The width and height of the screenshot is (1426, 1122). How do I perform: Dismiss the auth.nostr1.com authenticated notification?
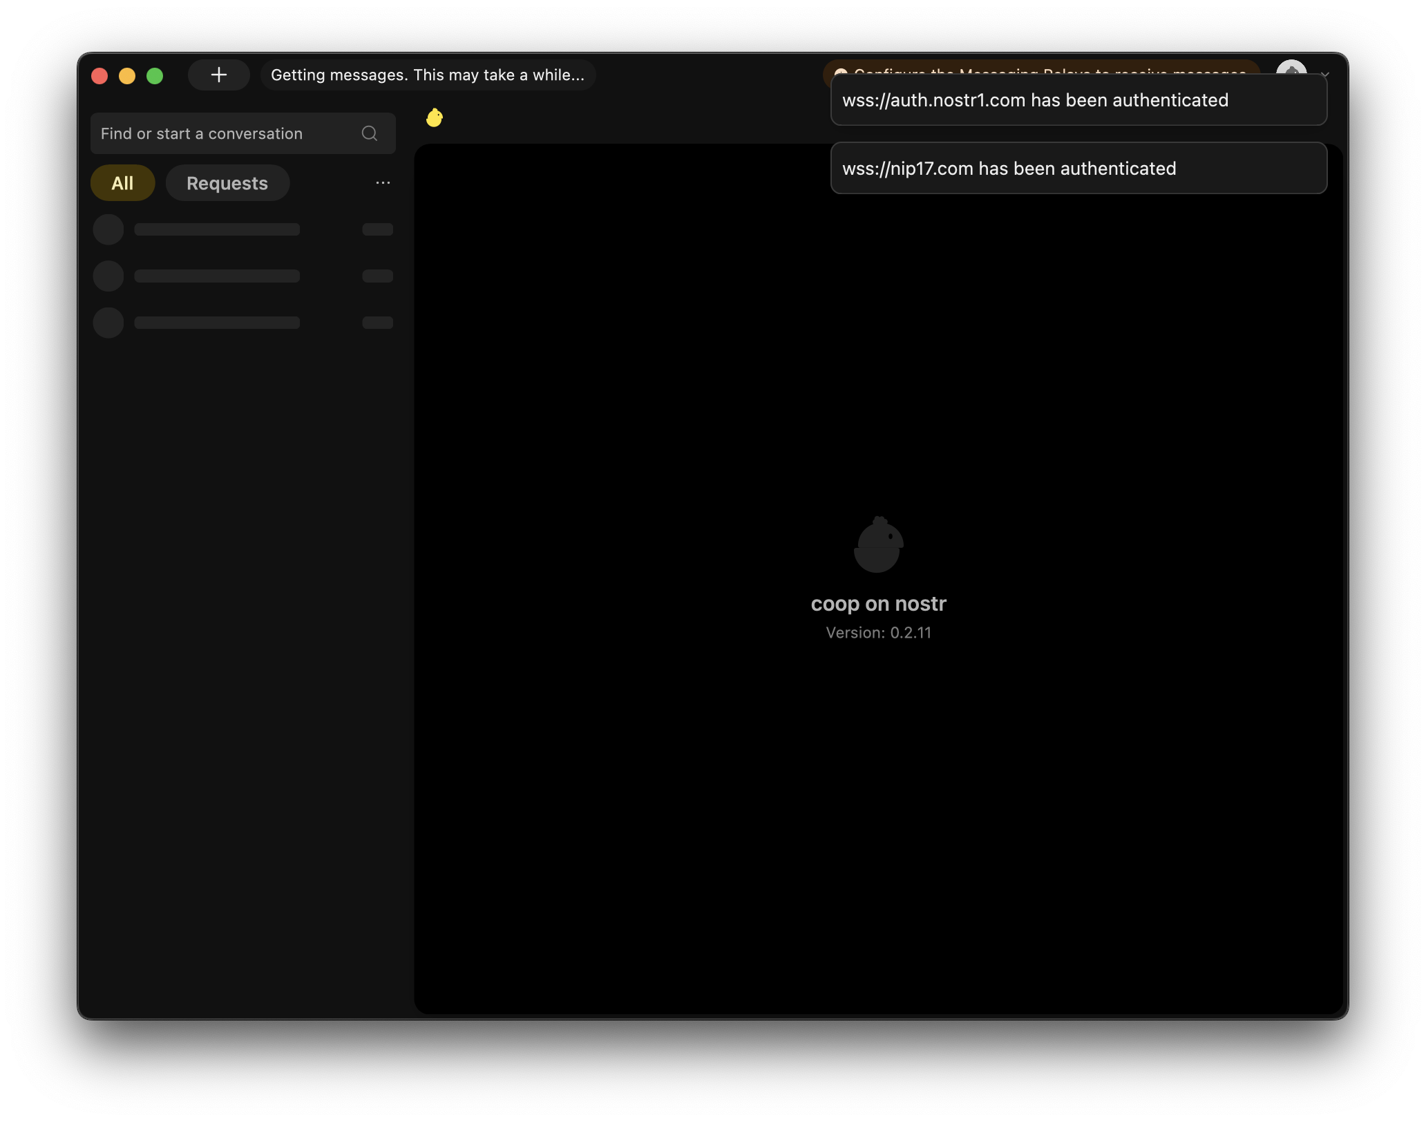pyautogui.click(x=1078, y=100)
